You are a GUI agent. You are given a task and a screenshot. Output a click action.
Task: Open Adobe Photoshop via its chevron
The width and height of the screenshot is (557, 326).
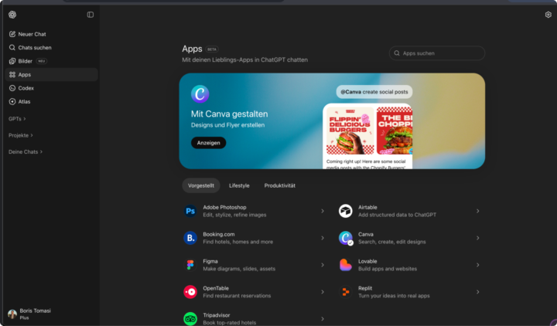(323, 211)
